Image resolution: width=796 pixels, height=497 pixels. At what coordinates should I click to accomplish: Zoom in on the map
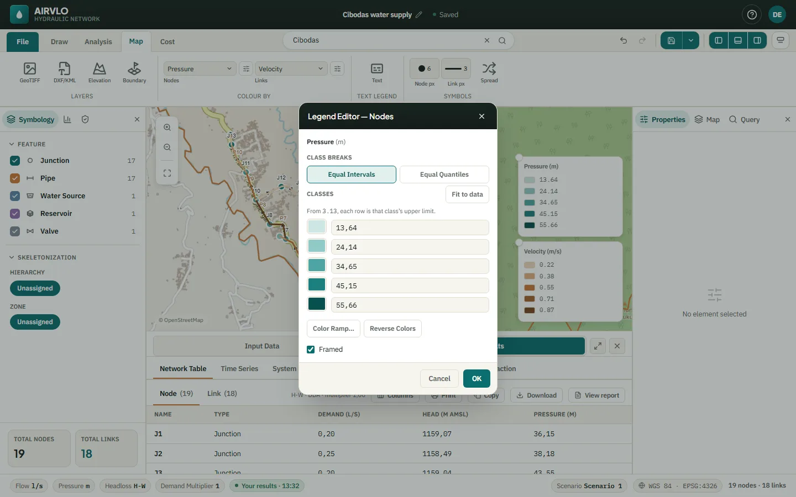(167, 128)
